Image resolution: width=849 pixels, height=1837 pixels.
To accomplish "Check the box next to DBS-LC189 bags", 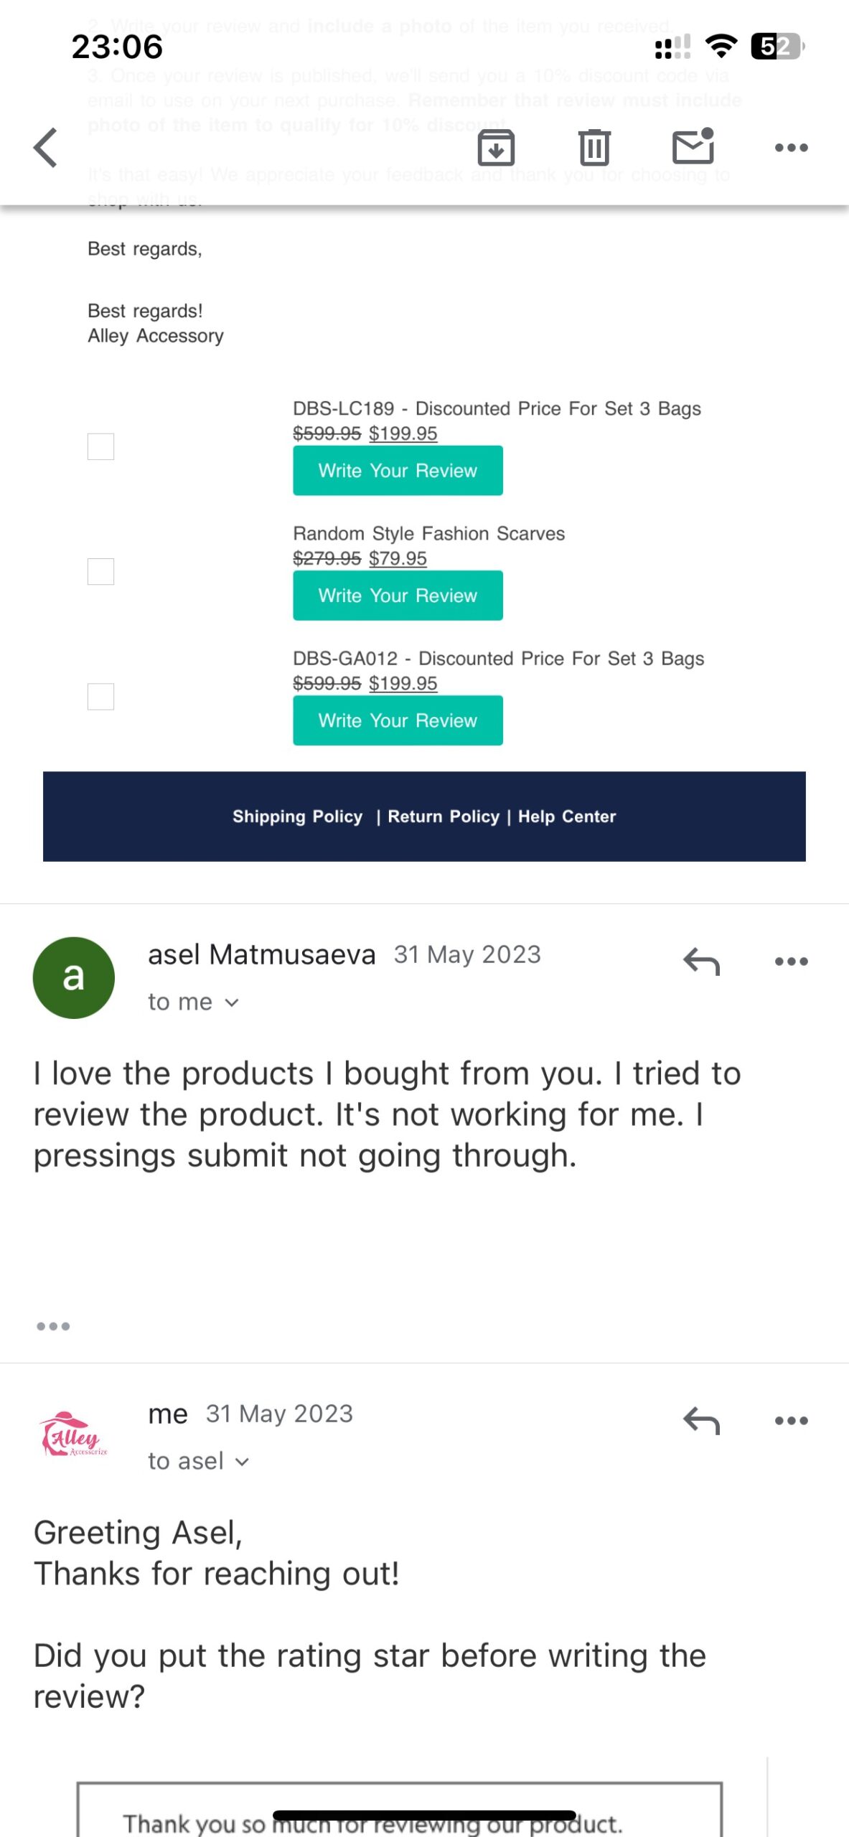I will (100, 447).
